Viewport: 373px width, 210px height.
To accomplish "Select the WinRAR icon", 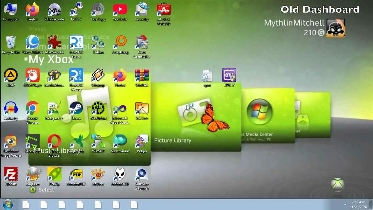I will [x=142, y=78].
